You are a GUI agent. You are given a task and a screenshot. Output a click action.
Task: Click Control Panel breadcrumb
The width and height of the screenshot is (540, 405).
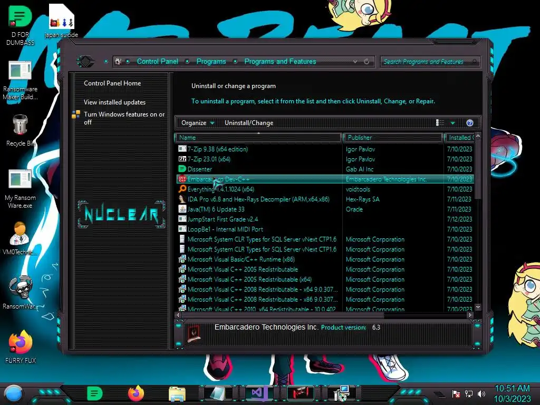(x=157, y=62)
